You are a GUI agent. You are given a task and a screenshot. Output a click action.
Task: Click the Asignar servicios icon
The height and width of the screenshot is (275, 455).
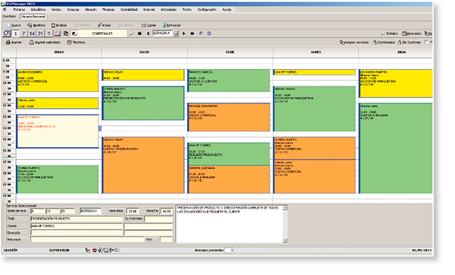pos(342,43)
